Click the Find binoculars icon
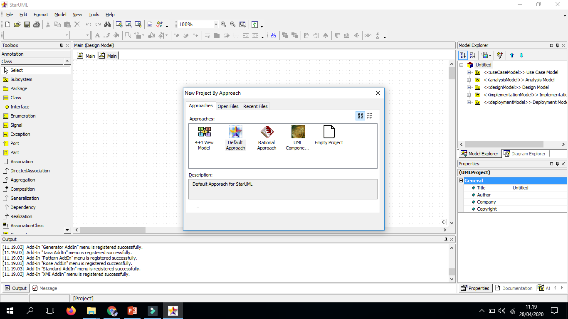568x319 pixels. point(108,25)
